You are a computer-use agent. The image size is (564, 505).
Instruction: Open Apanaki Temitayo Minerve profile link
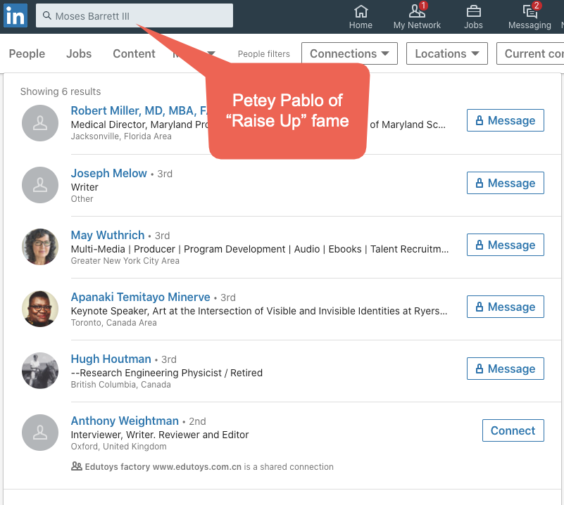[140, 297]
